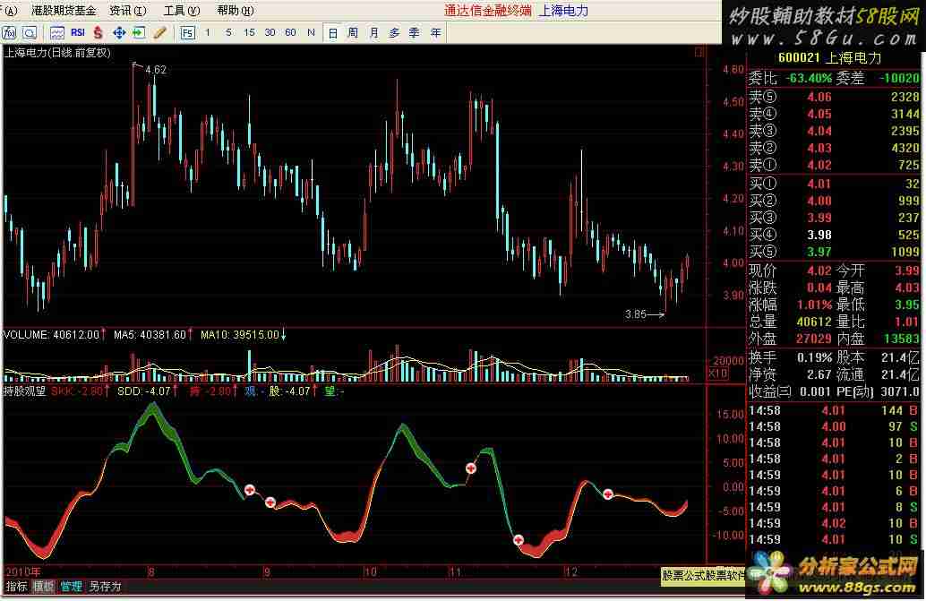
Task: Click the 买⑤ 3.97 order row
Action: click(x=834, y=252)
